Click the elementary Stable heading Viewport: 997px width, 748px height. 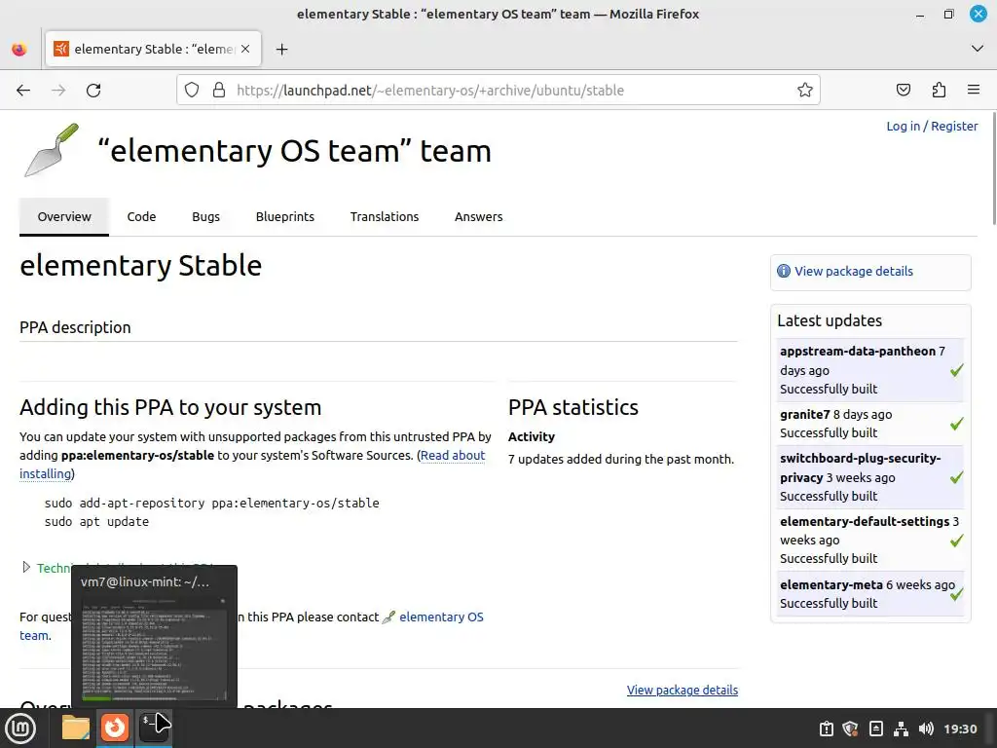point(140,265)
